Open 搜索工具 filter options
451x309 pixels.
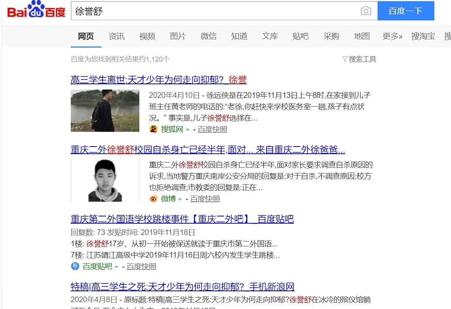[x=362, y=59]
